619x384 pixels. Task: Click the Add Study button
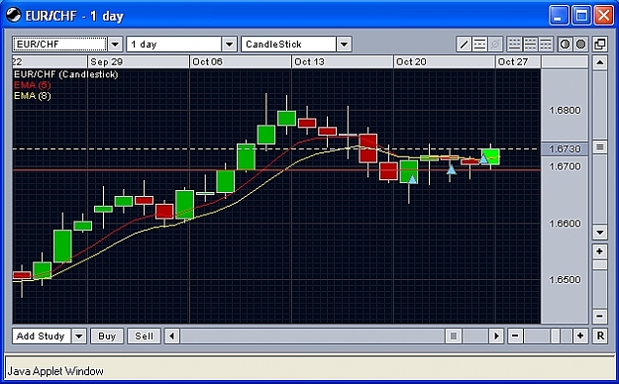[42, 336]
